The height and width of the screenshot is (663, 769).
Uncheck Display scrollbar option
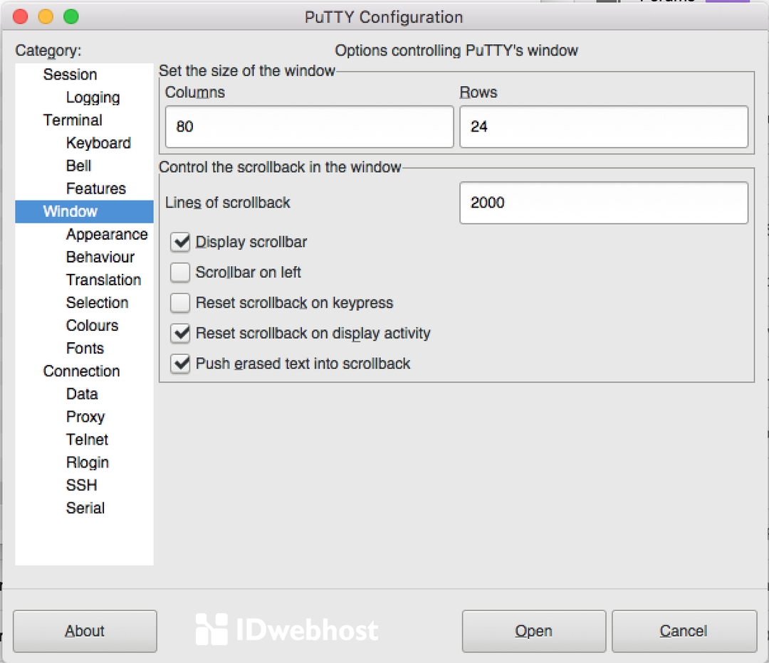[x=181, y=243]
